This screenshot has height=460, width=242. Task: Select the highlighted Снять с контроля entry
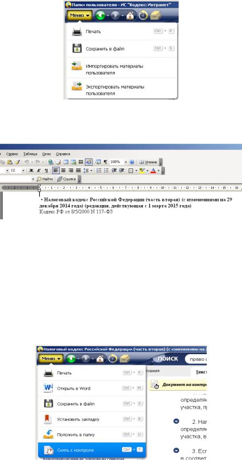pyautogui.click(x=91, y=450)
